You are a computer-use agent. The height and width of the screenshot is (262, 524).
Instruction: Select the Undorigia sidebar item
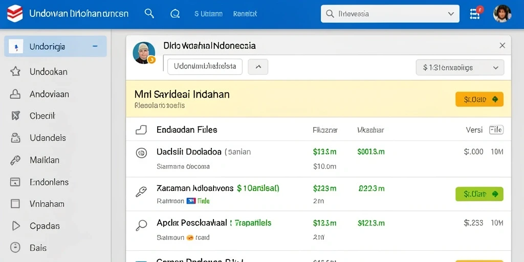click(55, 47)
